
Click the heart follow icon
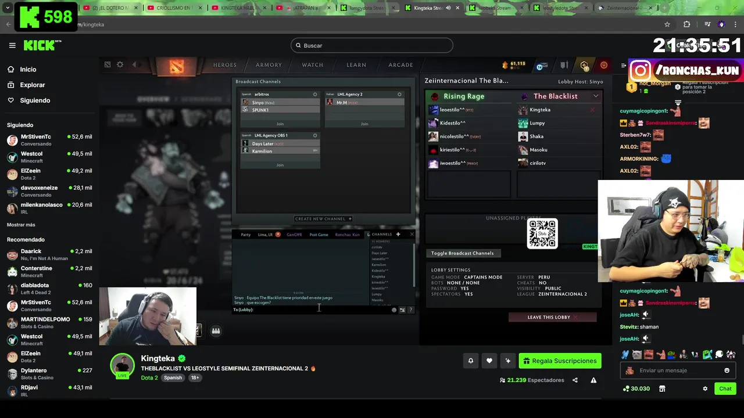[489, 361]
